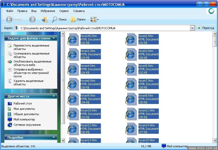Click left task pane scroll down arrow

click(63, 140)
